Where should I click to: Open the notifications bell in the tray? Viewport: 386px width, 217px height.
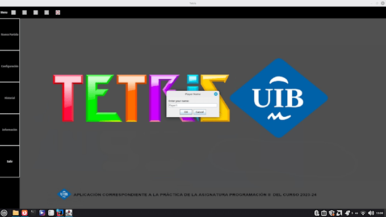click(x=347, y=213)
